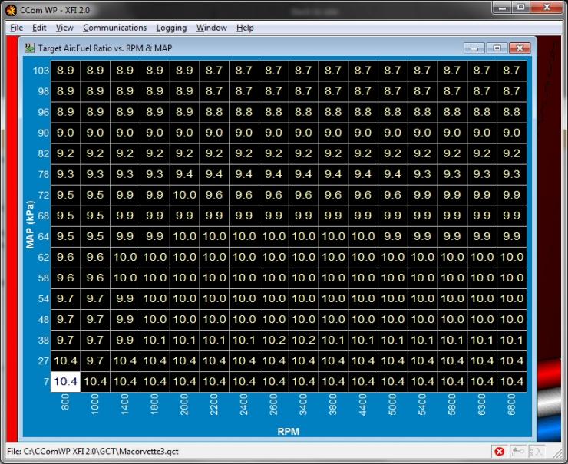Select the 8.8 cell at MAP 96, RPM 2200

coord(214,112)
